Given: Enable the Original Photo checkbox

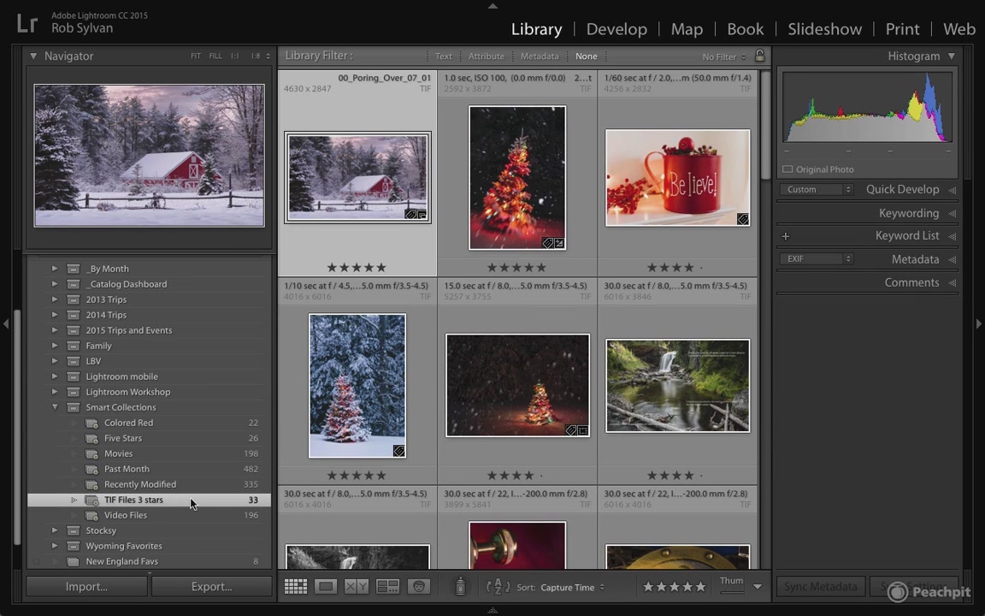Looking at the screenshot, I should (787, 169).
